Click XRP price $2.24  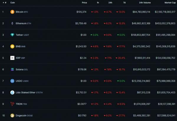point(83,58)
